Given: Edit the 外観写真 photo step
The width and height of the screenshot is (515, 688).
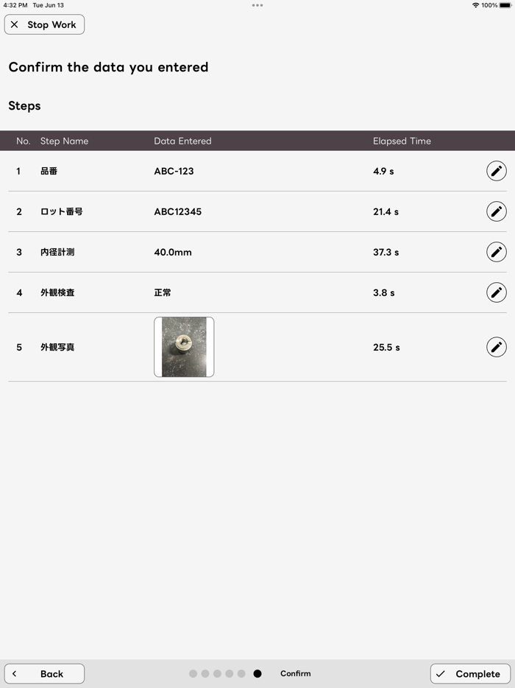Looking at the screenshot, I should pyautogui.click(x=497, y=347).
